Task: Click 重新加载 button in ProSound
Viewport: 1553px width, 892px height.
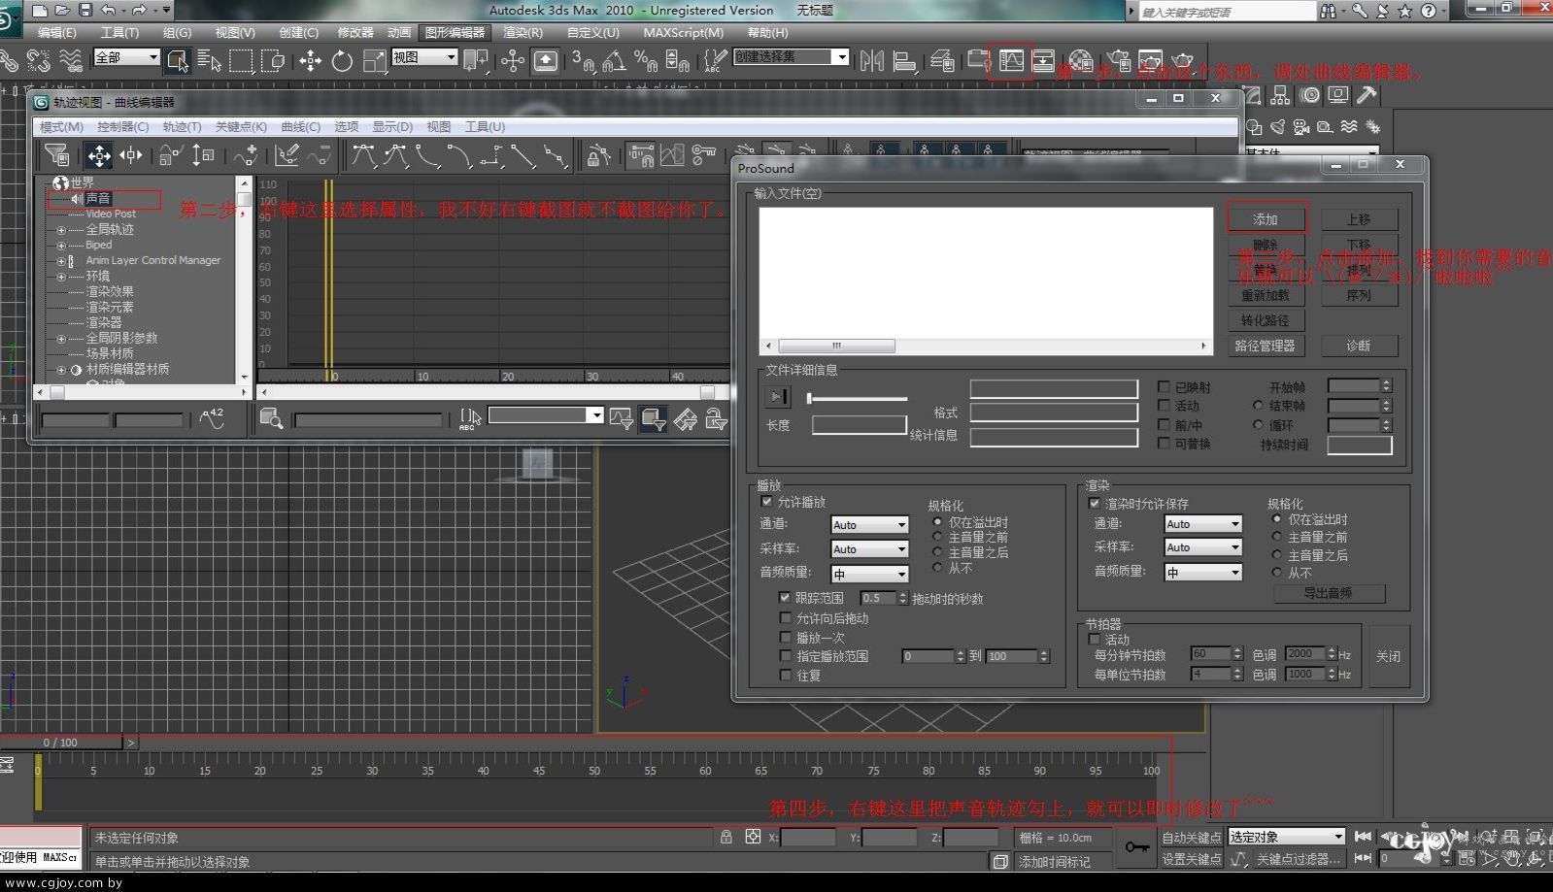Action: point(1266,295)
